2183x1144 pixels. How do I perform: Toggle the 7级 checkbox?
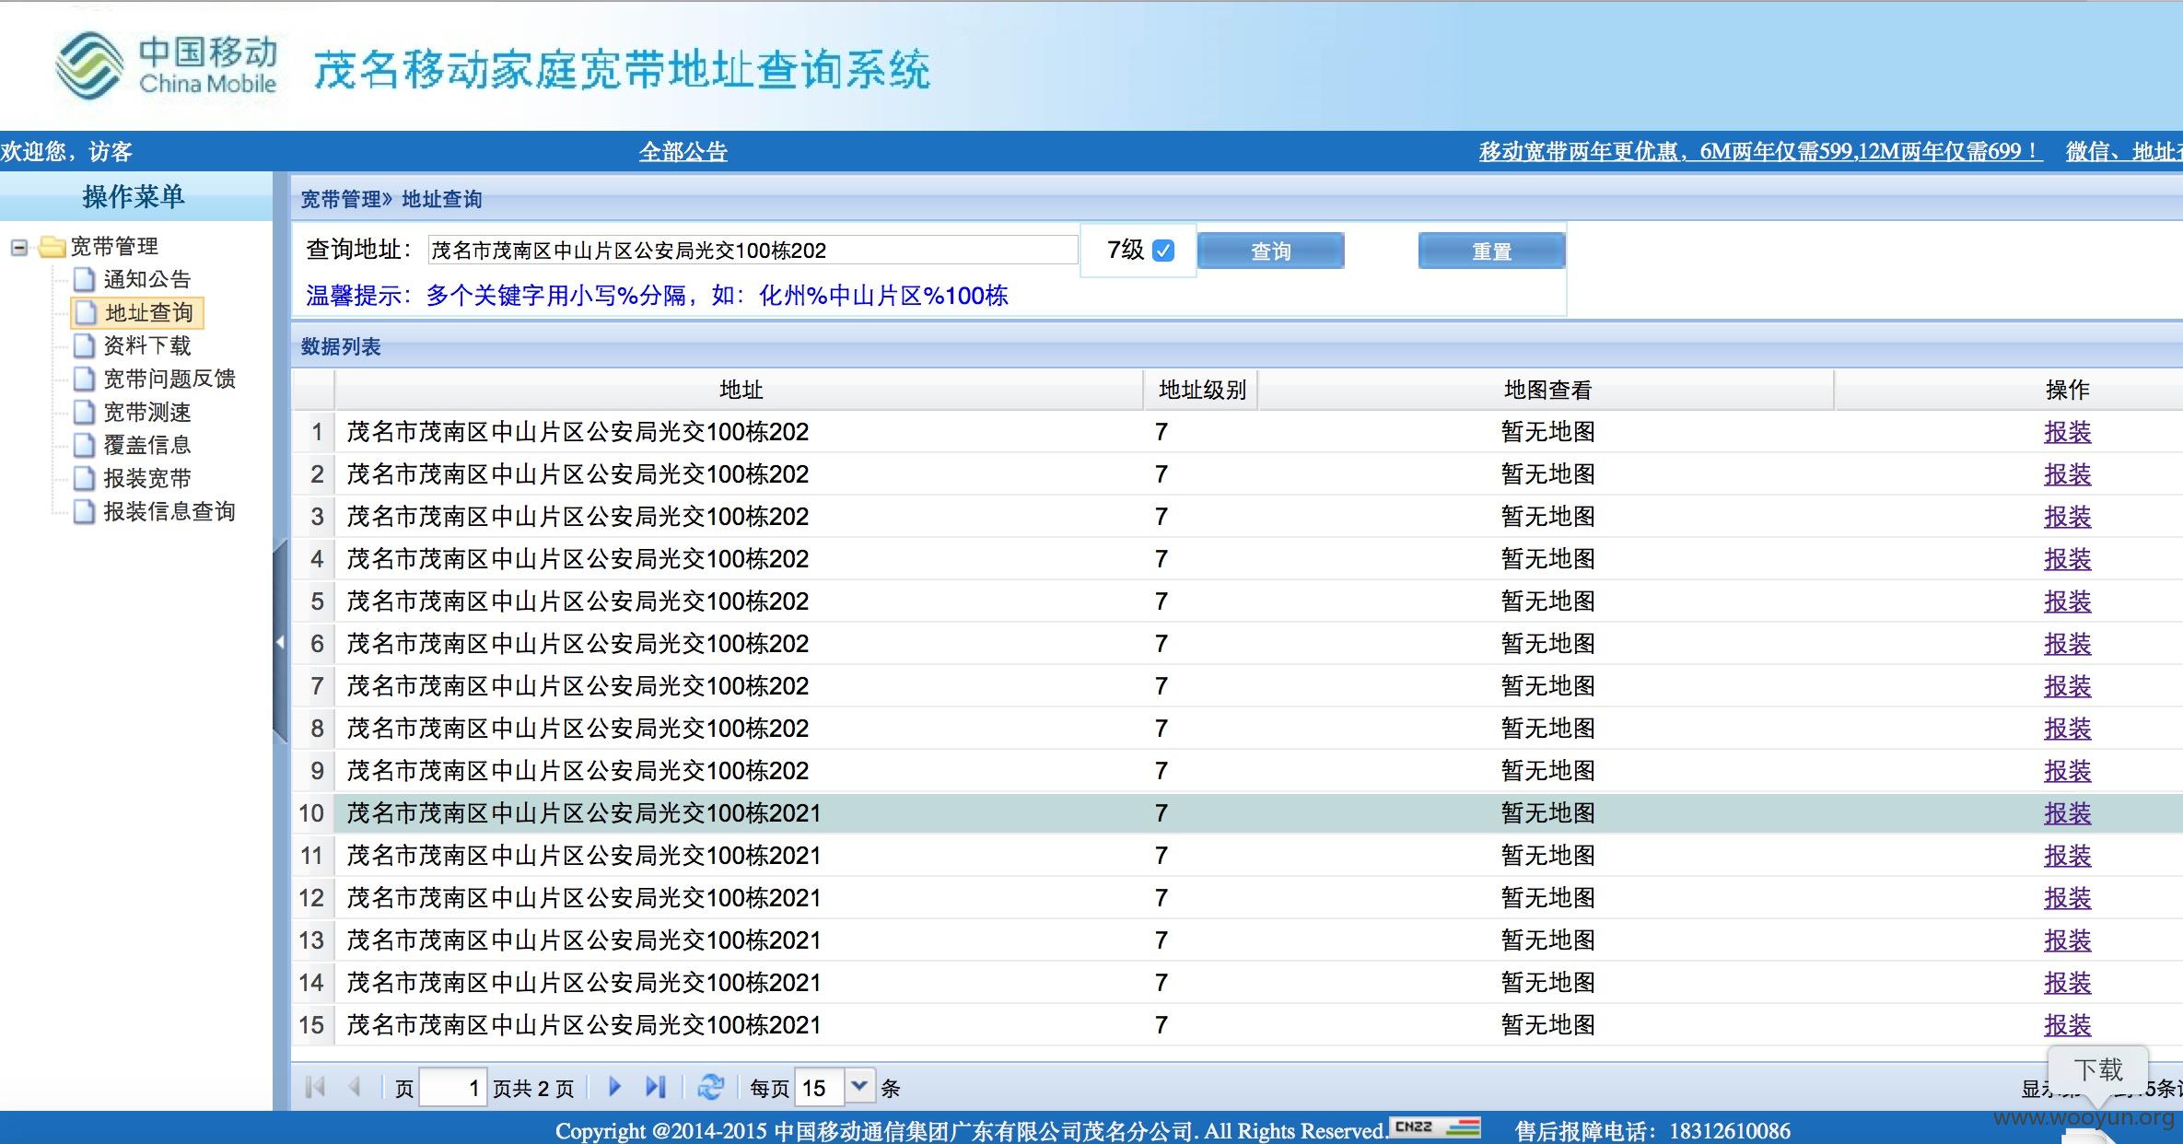click(x=1163, y=251)
